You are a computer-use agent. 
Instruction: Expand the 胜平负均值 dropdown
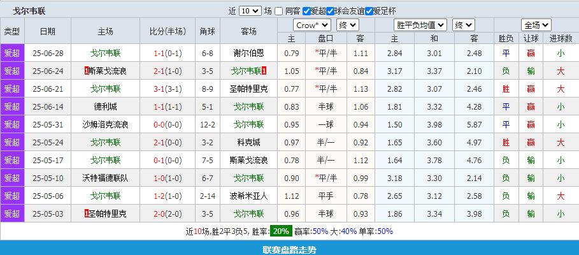click(x=420, y=25)
